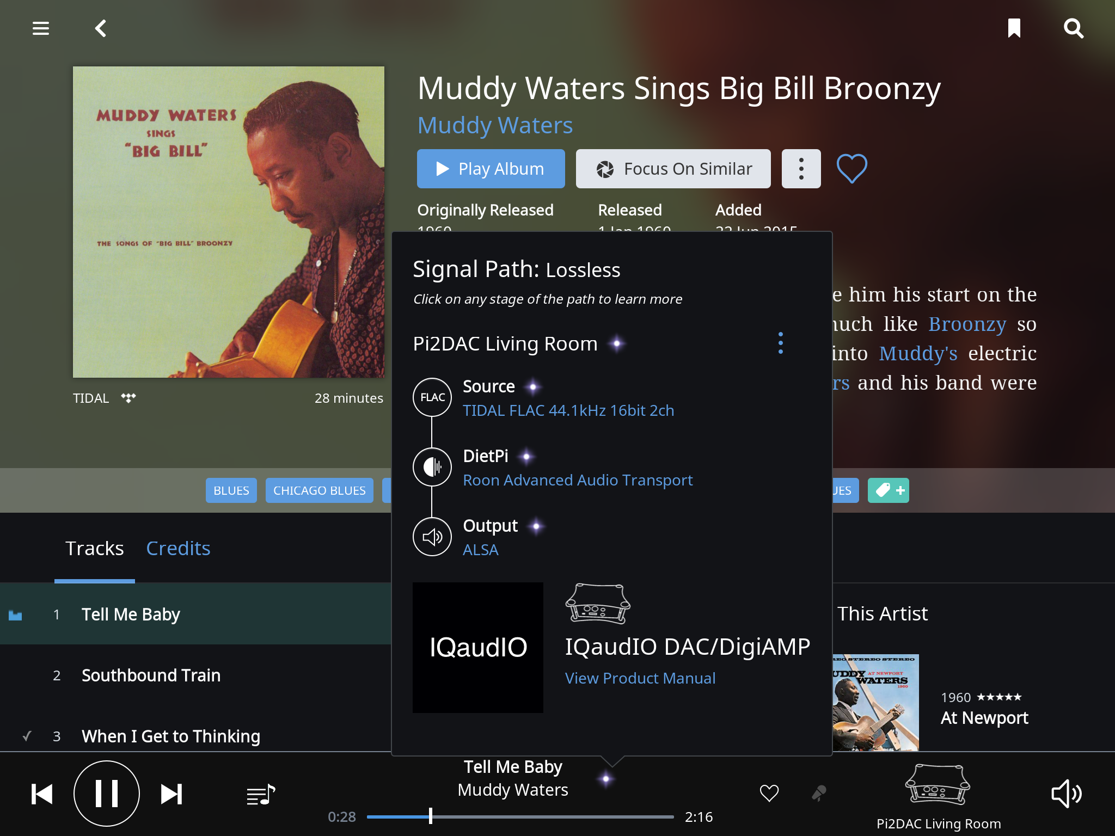The width and height of the screenshot is (1115, 836).
Task: Open the search magnifier
Action: (1074, 28)
